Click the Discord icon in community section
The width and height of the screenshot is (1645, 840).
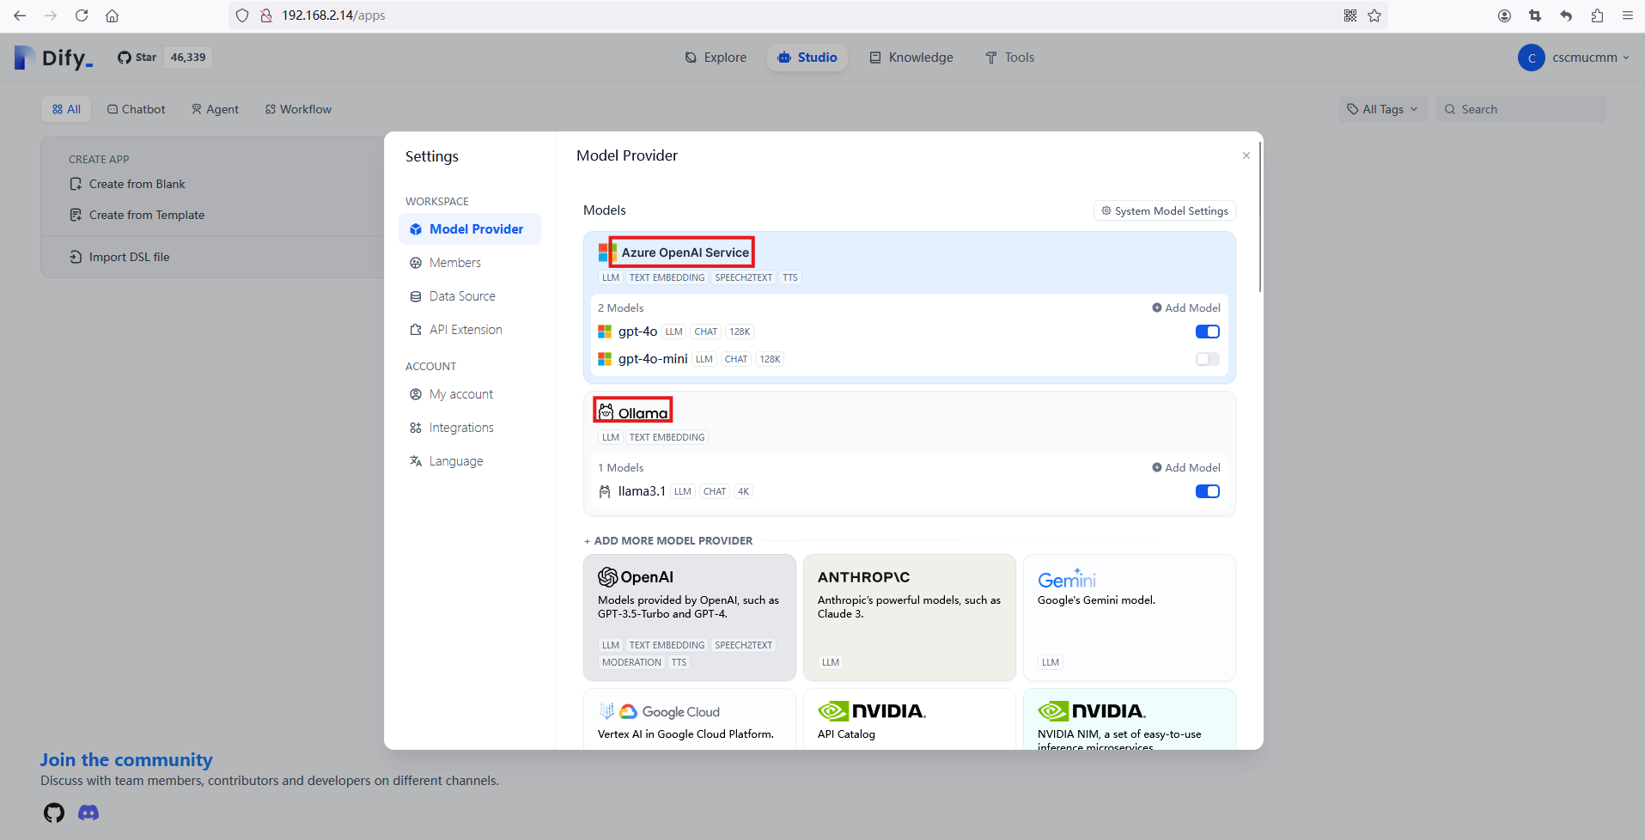click(88, 813)
